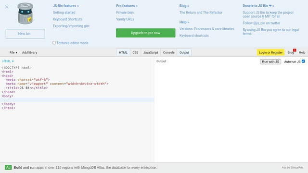Open JS Bin features heading link

coord(66,6)
